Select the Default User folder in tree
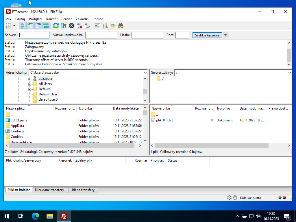Image resolution: width=296 pixels, height=222 pixels. pos(48,94)
